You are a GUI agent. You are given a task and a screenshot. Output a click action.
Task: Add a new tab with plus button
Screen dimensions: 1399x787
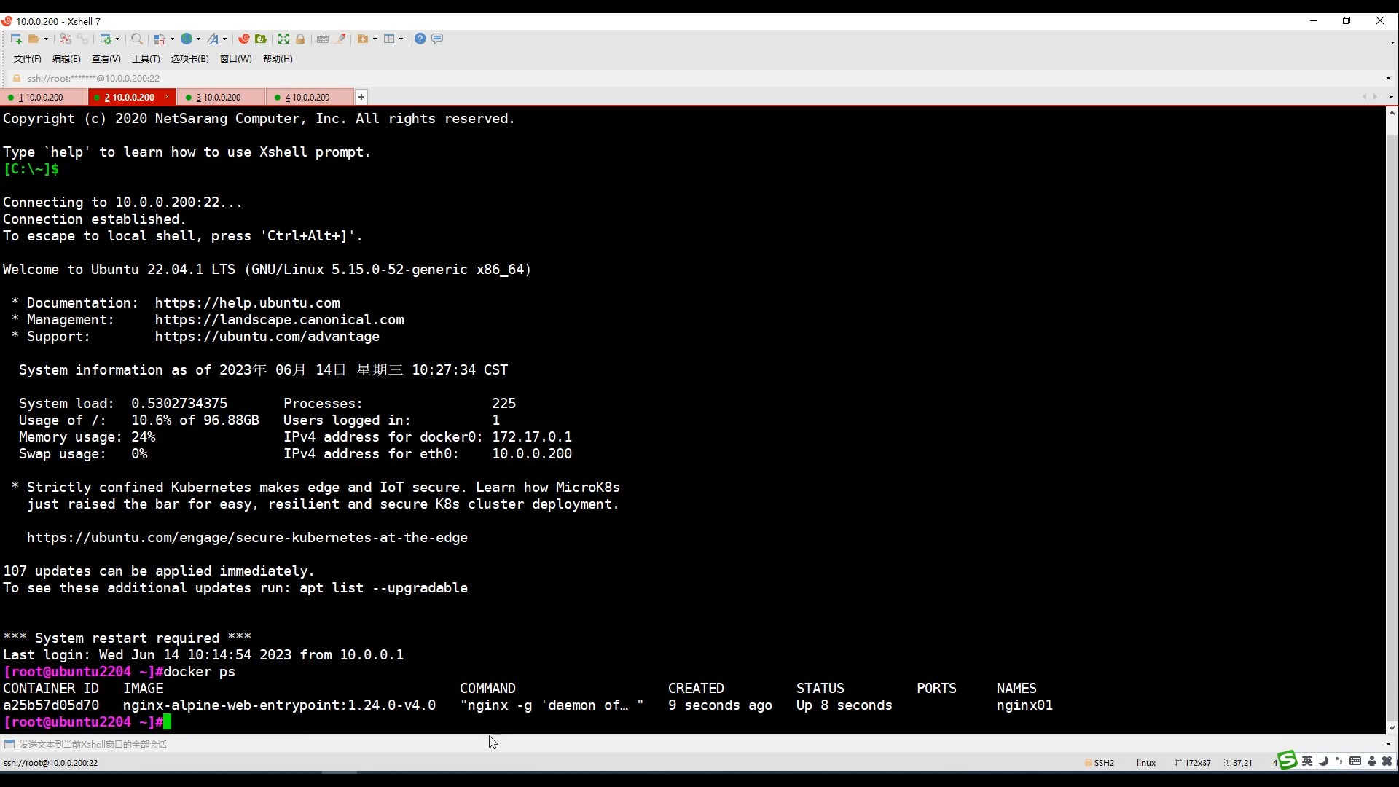pyautogui.click(x=361, y=97)
